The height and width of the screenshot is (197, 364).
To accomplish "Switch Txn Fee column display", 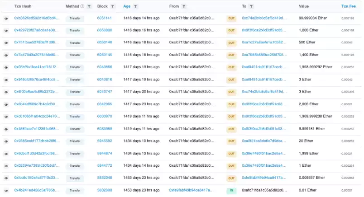I will point(349,6).
